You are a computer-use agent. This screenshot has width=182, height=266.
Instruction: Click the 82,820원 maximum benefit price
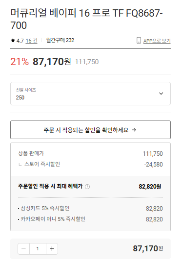(150, 187)
